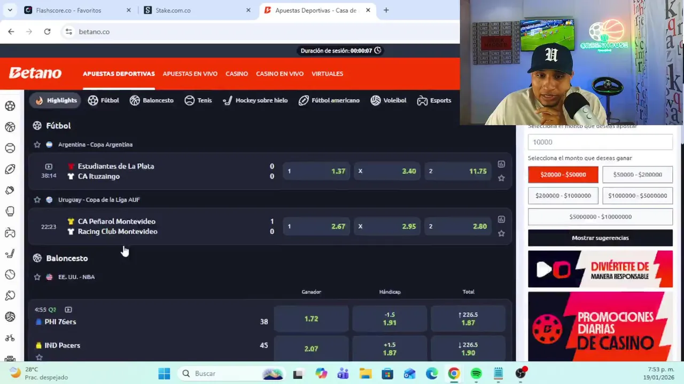Screen dimensions: 684x384
Task: Open statistics icon for Peñarol match
Action: coord(501,219)
